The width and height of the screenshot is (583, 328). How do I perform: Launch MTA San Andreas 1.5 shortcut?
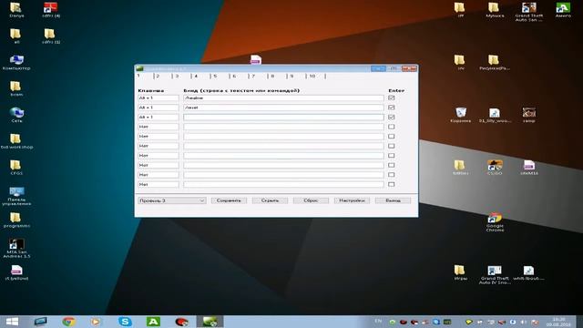pos(16,248)
